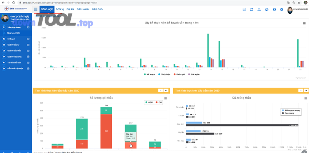Screen dimensions: 309x153
Task: Expand the Kế hoạch sidebar section
Action: click(28, 39)
